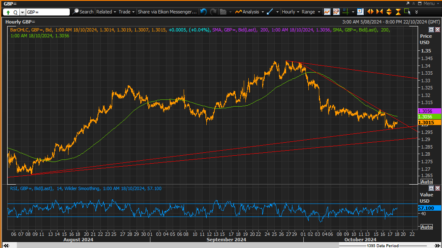Click the orange 1.3015 price label
The width and height of the screenshot is (442, 248).
click(x=429, y=123)
